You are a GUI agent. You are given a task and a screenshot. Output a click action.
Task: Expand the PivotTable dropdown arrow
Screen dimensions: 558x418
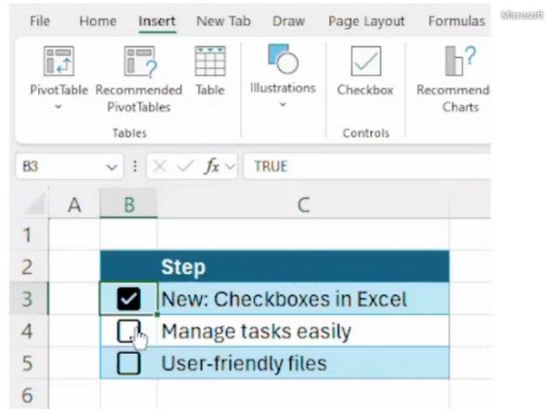(59, 106)
